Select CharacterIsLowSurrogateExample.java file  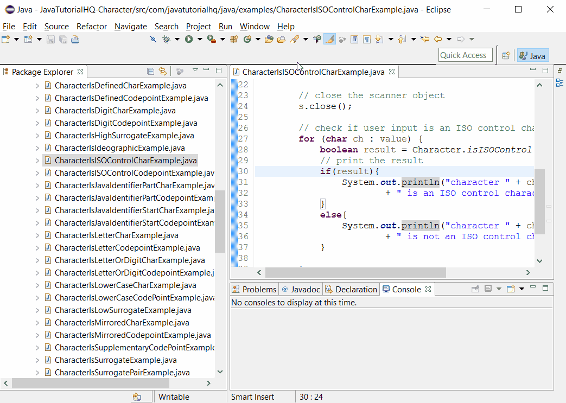123,310
